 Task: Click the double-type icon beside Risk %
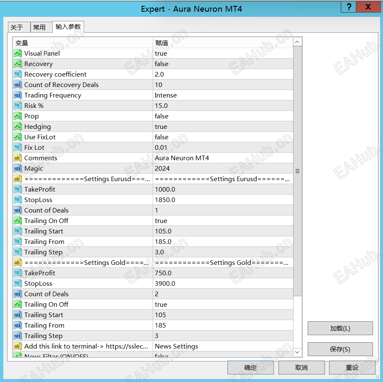tap(18, 106)
